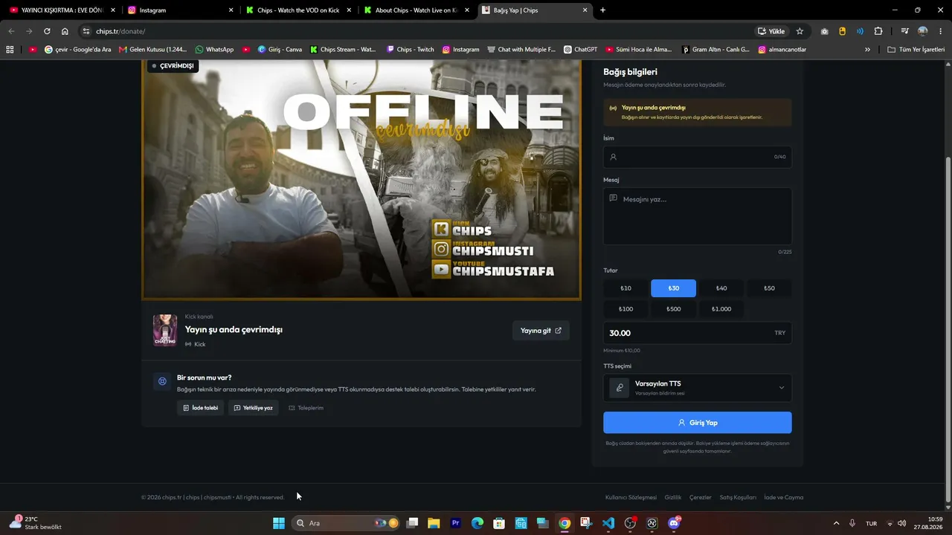Click the 'Yetkiliye yaz' button

pos(253,408)
